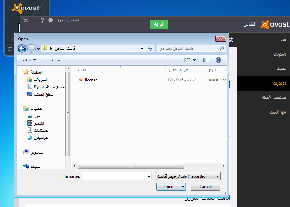The height and width of the screenshot is (207, 290).
Task: Click مجلد جديد new folder button
Action: coord(54,60)
